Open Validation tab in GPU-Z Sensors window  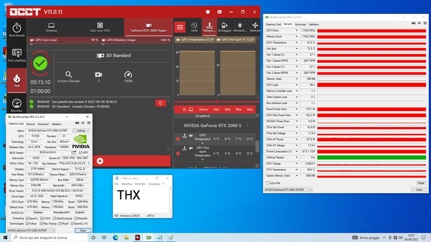coord(313,24)
